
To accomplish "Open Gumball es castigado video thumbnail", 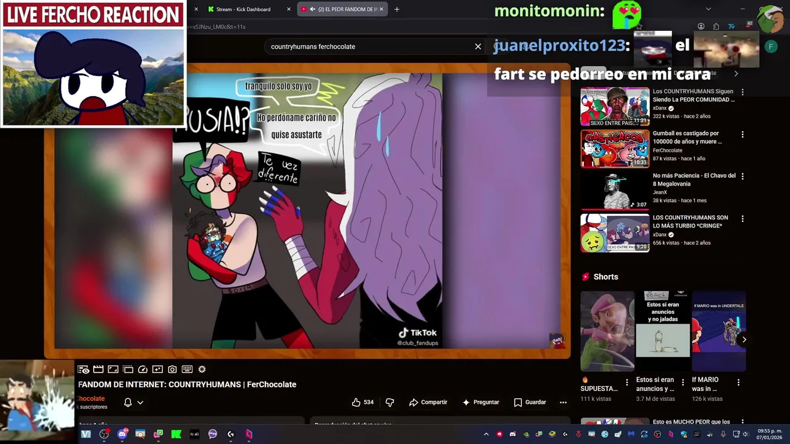I will click(615, 149).
